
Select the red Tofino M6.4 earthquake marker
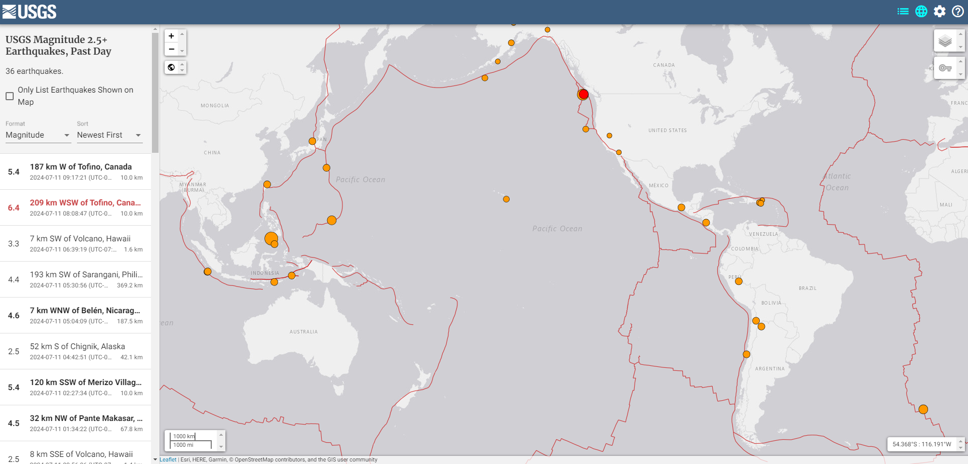point(584,94)
